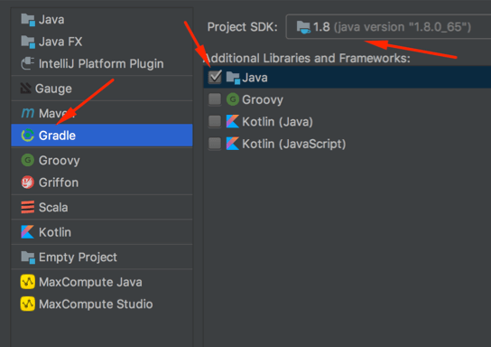Image resolution: width=491 pixels, height=347 pixels.
Task: Uncheck the Java framework checkbox
Action: tap(215, 77)
